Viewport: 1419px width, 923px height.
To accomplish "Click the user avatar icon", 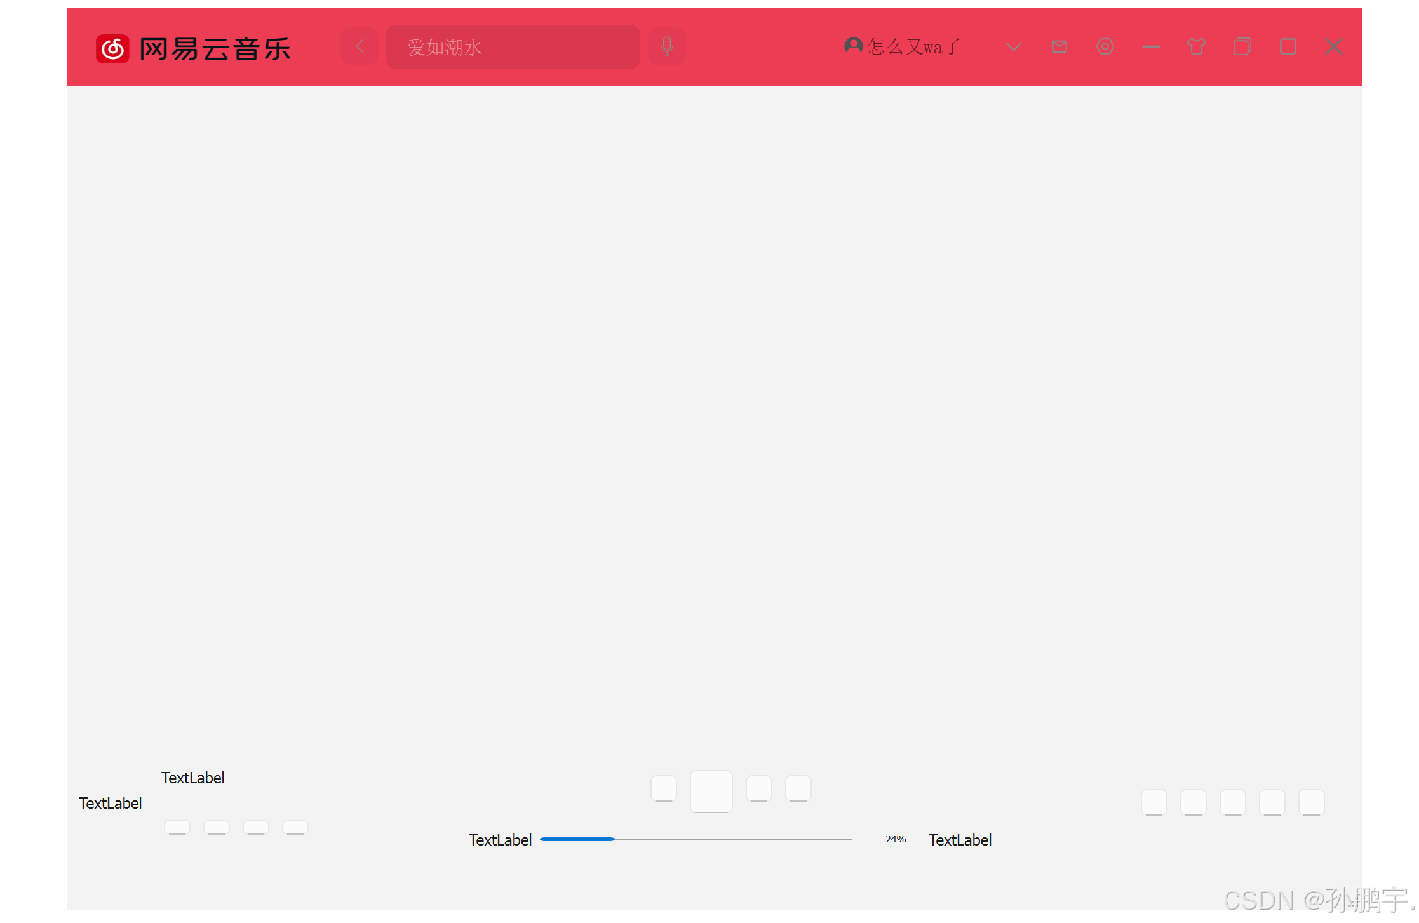I will (x=853, y=46).
